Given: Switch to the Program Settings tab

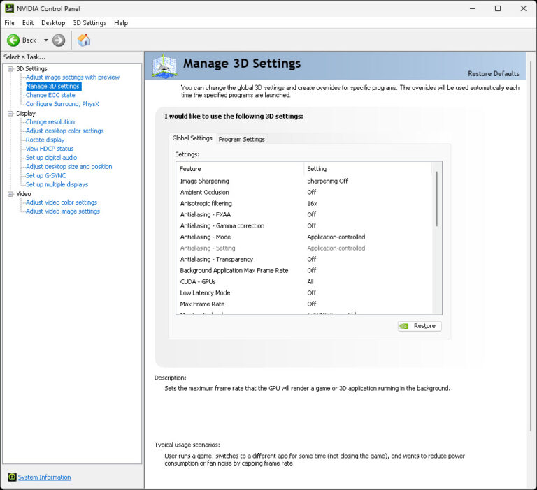Looking at the screenshot, I should (241, 139).
